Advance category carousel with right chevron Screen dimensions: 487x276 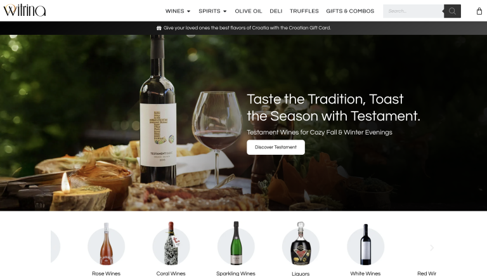[x=432, y=247]
